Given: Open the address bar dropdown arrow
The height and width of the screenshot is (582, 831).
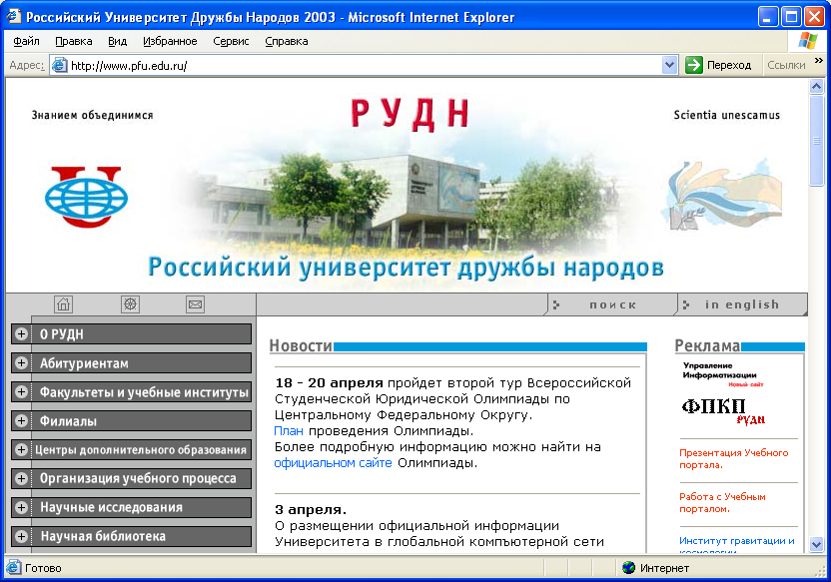Looking at the screenshot, I should click(670, 65).
